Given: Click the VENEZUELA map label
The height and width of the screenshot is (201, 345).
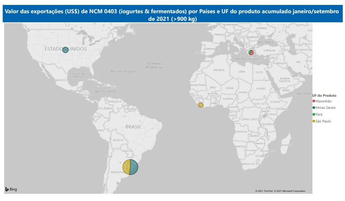Looking at the screenshot, I should 114,101.
